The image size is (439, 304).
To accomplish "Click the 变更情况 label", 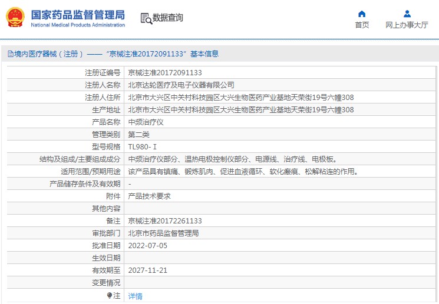I will (x=106, y=283).
